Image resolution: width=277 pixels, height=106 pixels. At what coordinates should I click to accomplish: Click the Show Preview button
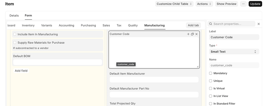(226, 4)
